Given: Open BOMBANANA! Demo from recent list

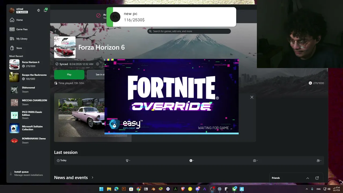Looking at the screenshot, I should click(x=28, y=140).
